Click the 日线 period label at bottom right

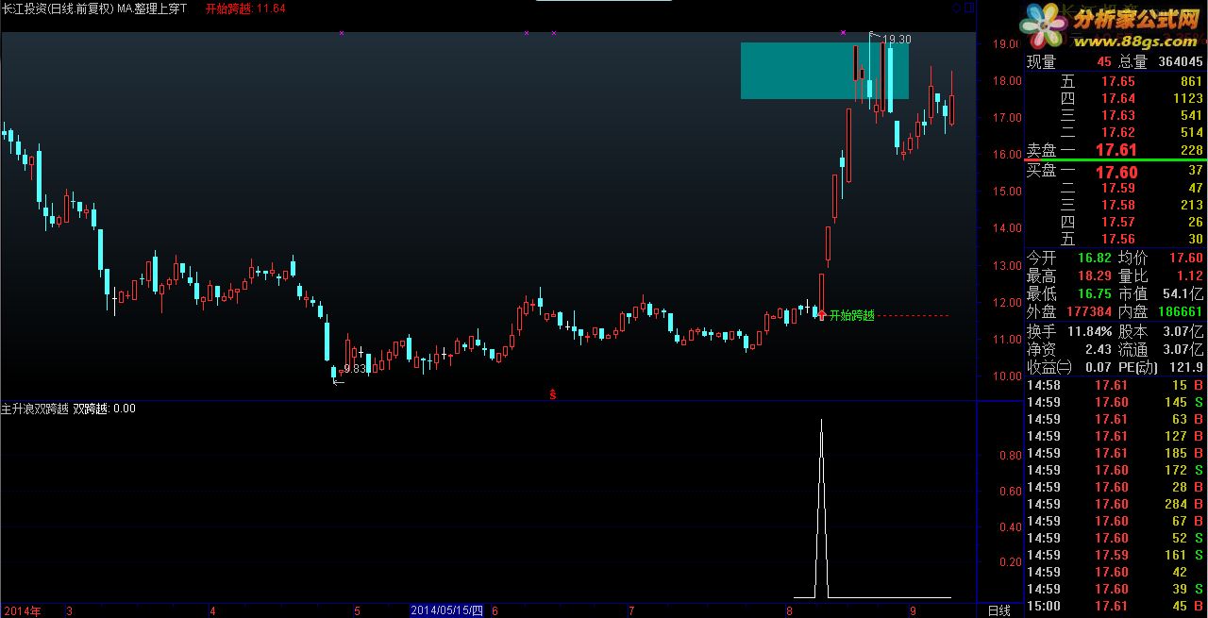(998, 610)
